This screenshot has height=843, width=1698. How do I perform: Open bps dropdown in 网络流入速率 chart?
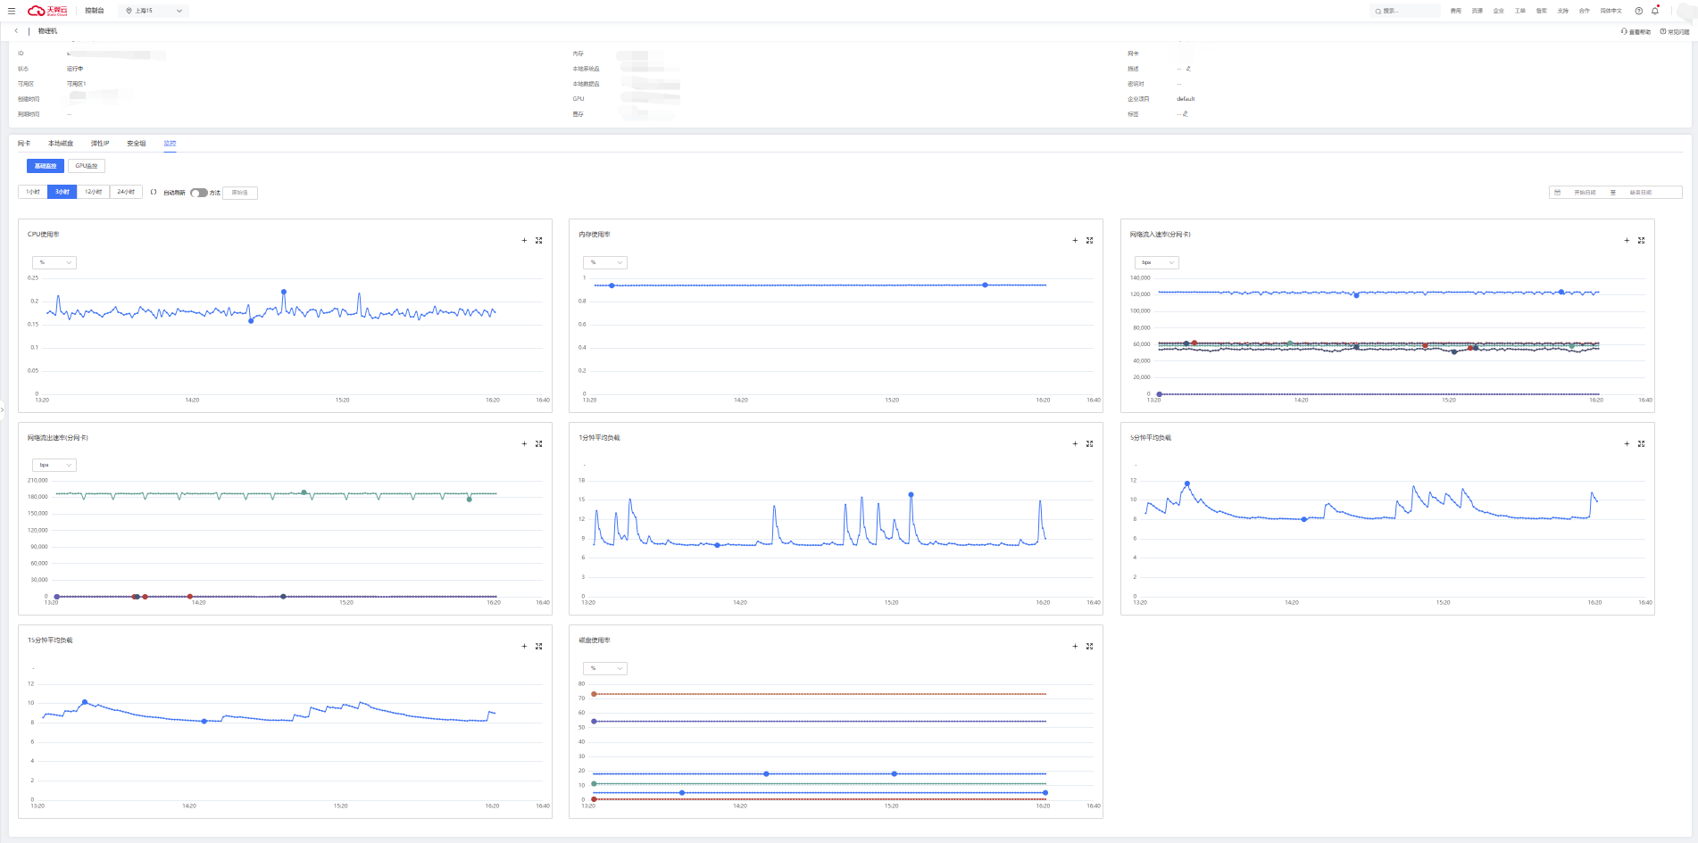tap(1157, 262)
